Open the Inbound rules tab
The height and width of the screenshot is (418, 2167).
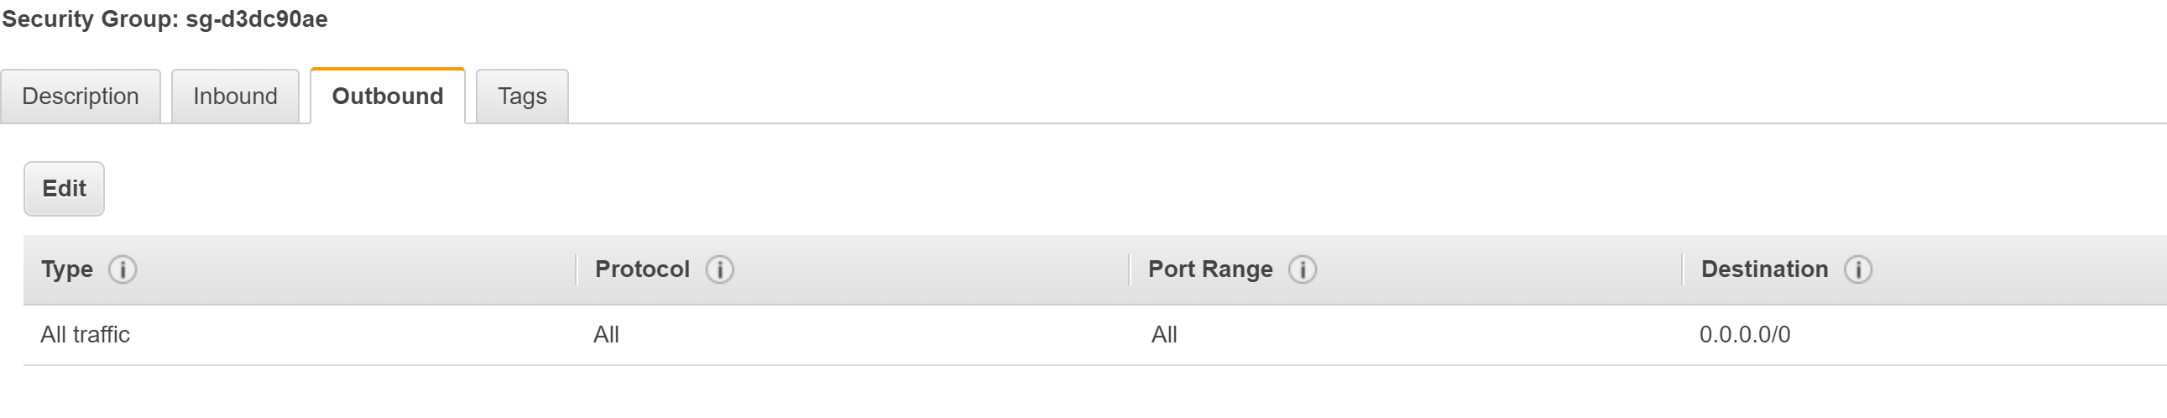[x=236, y=97]
